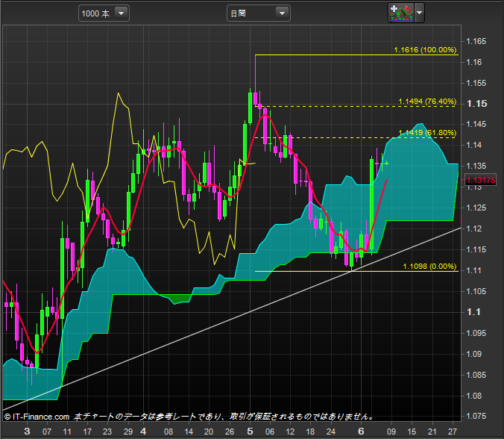This screenshot has height=439, width=504.
Task: Click month marker 5 on time axis
Action: pos(250,432)
